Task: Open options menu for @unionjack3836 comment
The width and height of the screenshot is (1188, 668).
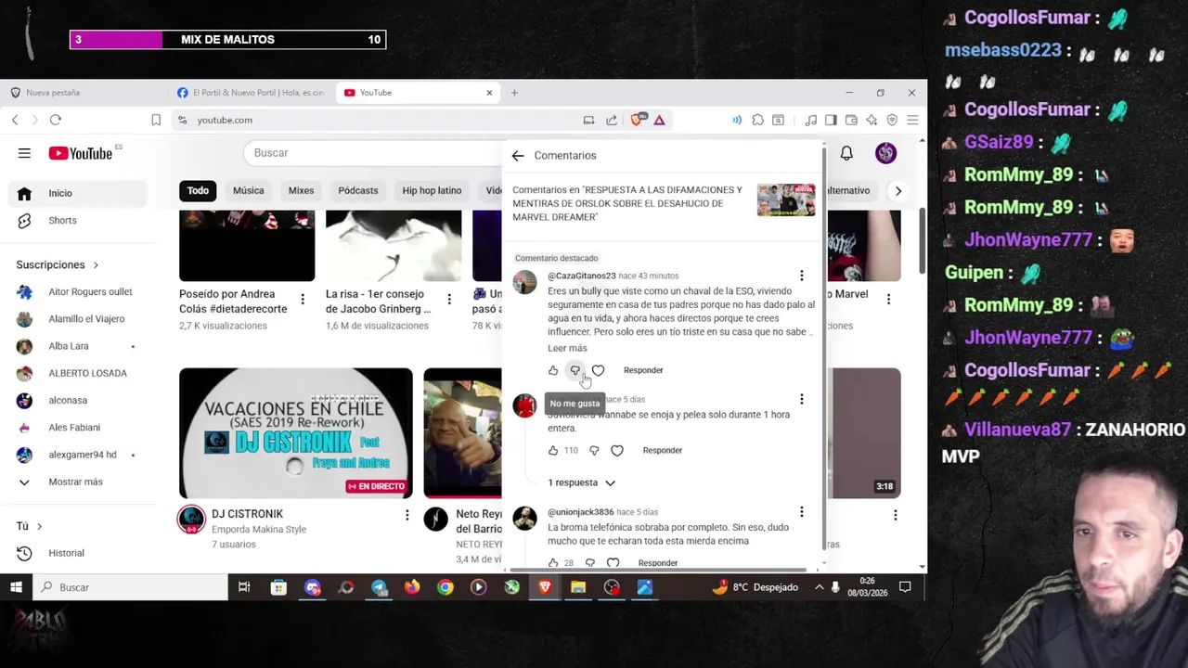Action: pyautogui.click(x=802, y=512)
